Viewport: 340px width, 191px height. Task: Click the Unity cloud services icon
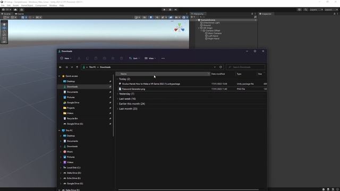15,10
